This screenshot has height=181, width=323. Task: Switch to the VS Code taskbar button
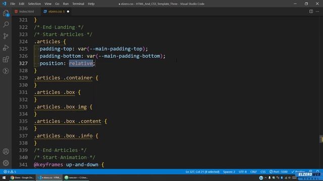(49, 177)
